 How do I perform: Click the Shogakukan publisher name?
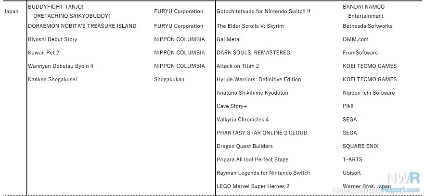coord(169,79)
